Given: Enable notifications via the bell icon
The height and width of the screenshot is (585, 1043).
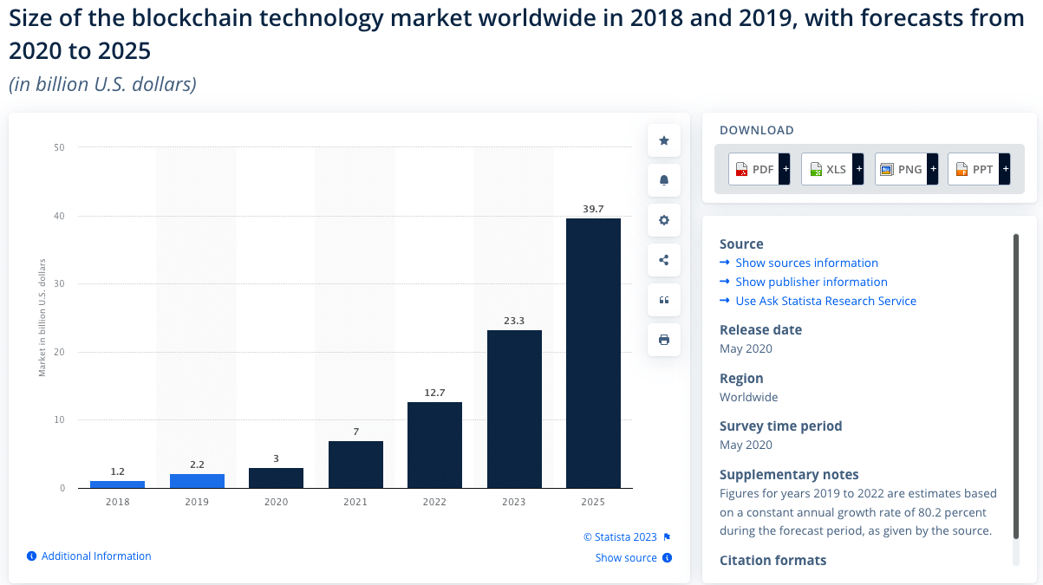Looking at the screenshot, I should click(663, 179).
